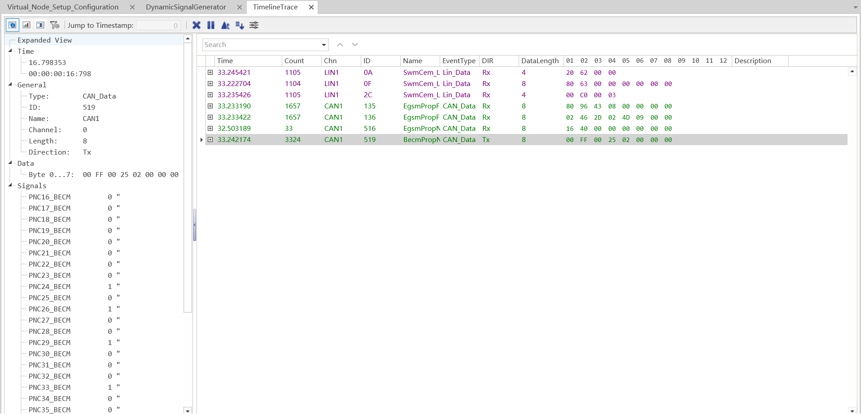861x414 pixels.
Task: Click the delta time 'At' toolbar icon
Action: point(225,26)
